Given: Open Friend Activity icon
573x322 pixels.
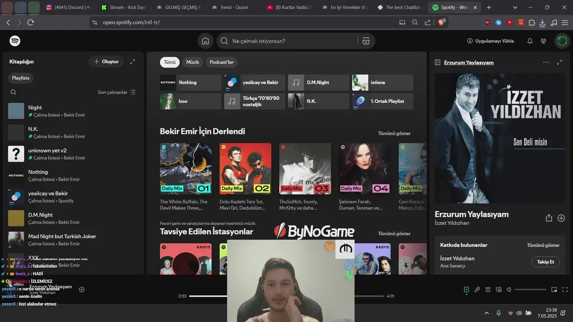Looking at the screenshot, I should (x=543, y=41).
